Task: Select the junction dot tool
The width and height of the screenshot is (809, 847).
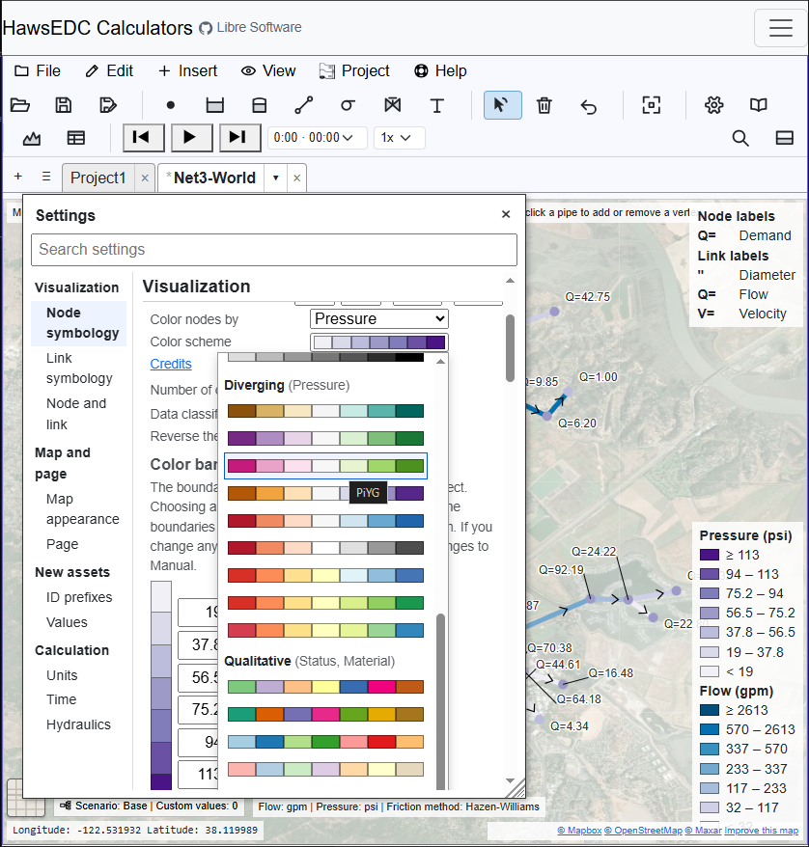Action: click(170, 105)
